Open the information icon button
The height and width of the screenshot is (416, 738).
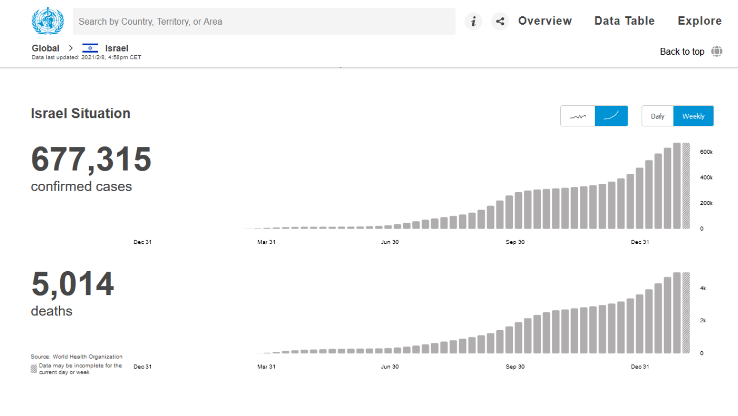coord(473,22)
